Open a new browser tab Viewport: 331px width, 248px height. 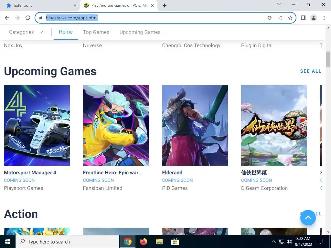(165, 6)
